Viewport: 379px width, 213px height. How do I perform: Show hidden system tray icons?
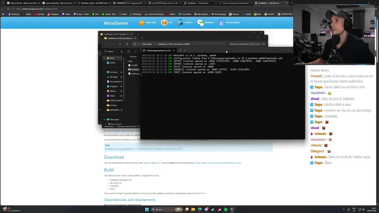(344, 209)
